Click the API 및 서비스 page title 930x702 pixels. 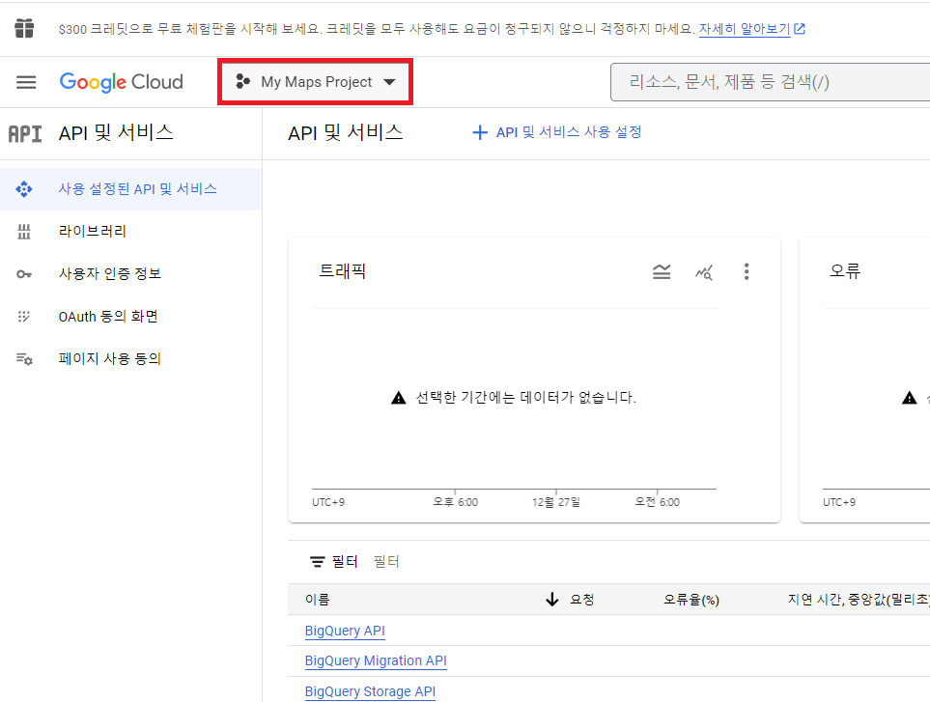tap(345, 133)
